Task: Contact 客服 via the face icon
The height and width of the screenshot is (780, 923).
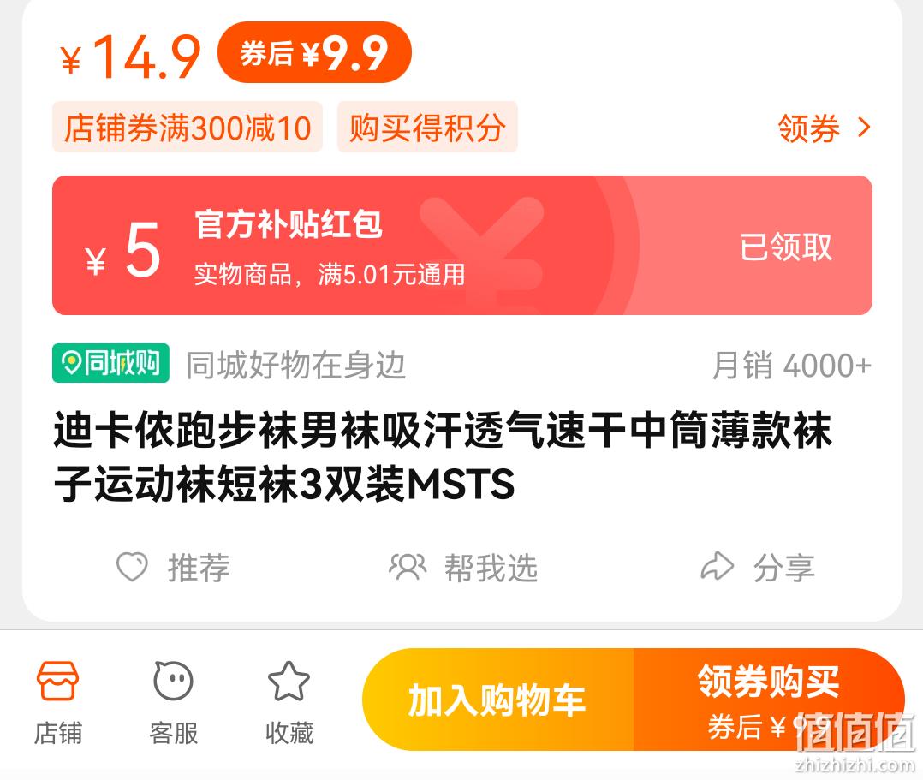Action: (x=173, y=681)
